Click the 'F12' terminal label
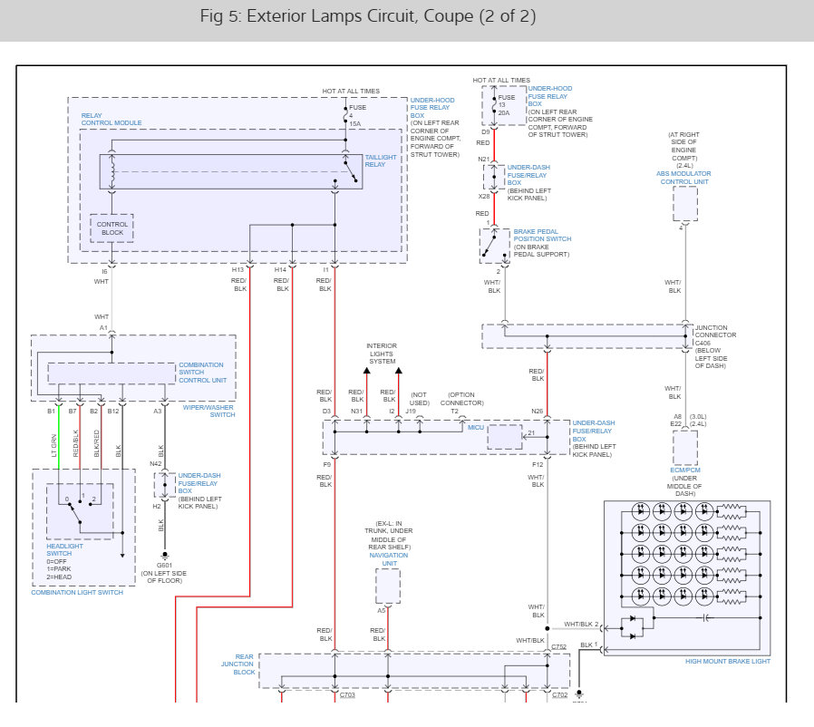The height and width of the screenshot is (727, 814). (538, 464)
